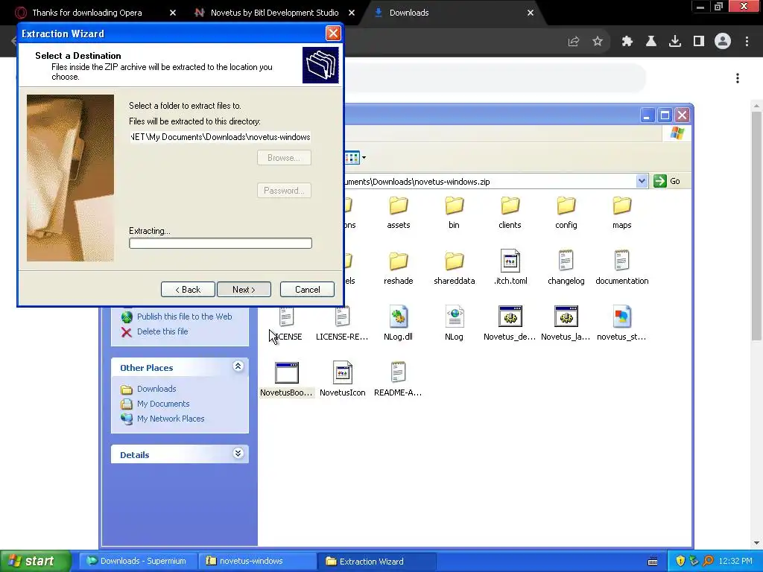This screenshot has height=572, width=763.
Task: Open the Views dropdown arrow
Action: tap(364, 158)
